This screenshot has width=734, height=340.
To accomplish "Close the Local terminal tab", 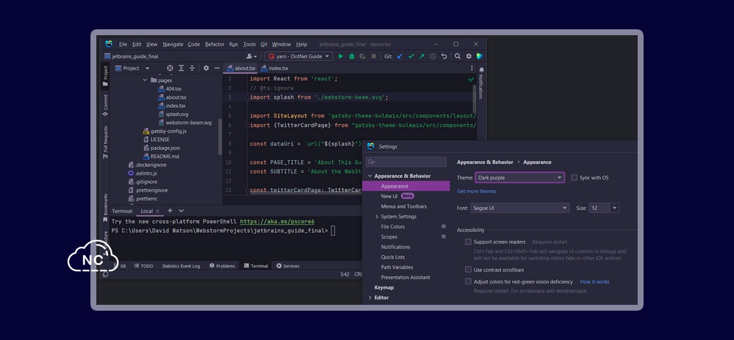I will (x=157, y=211).
